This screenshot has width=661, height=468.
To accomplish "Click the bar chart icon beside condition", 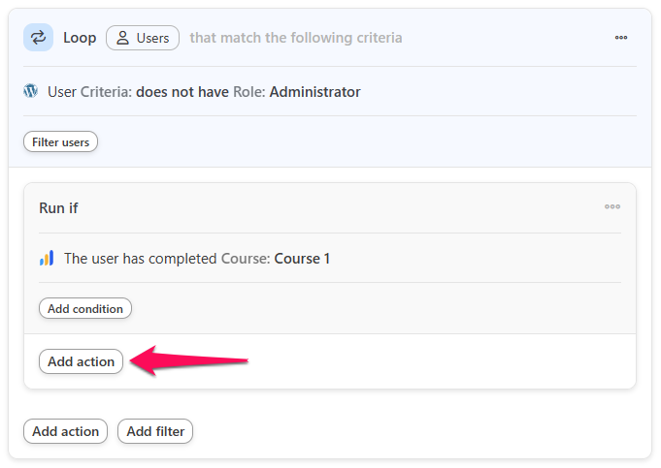I will pos(47,258).
